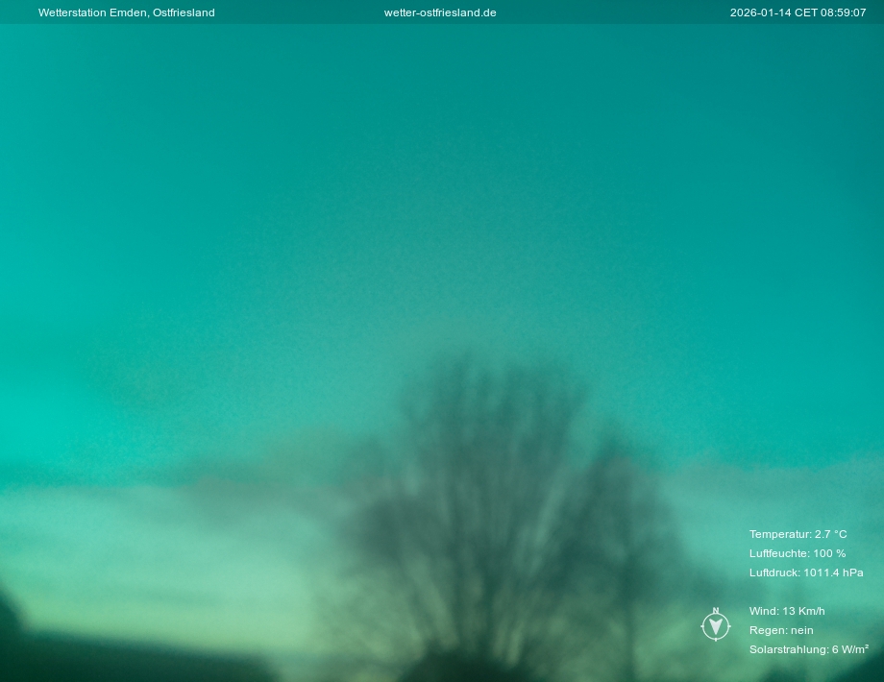Select the Wetterstation Emden, Ostfriesland title
This screenshot has width=884, height=682.
pos(126,12)
